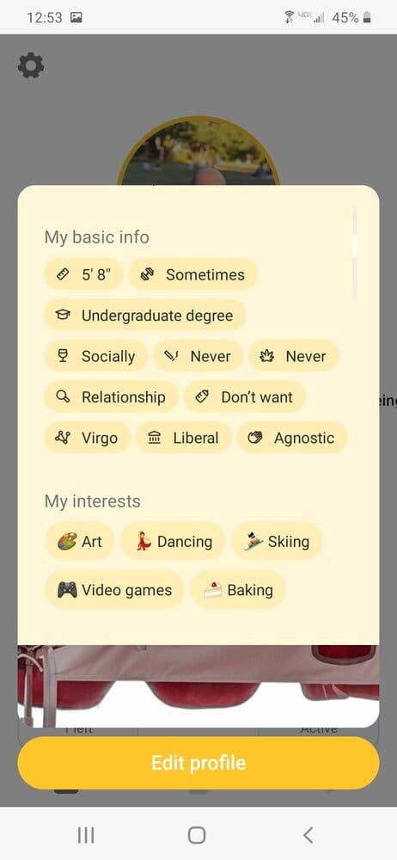This screenshot has height=860, width=397.
Task: Click the profile card scrollbar
Action: pyautogui.click(x=355, y=253)
